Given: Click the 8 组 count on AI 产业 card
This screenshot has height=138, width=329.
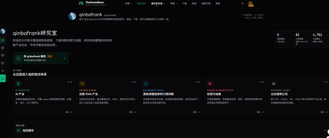Looking at the screenshot, I should click(70, 82).
